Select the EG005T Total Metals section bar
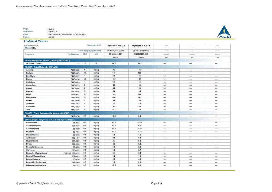Screen dimensions: 272x192 (127, 67)
